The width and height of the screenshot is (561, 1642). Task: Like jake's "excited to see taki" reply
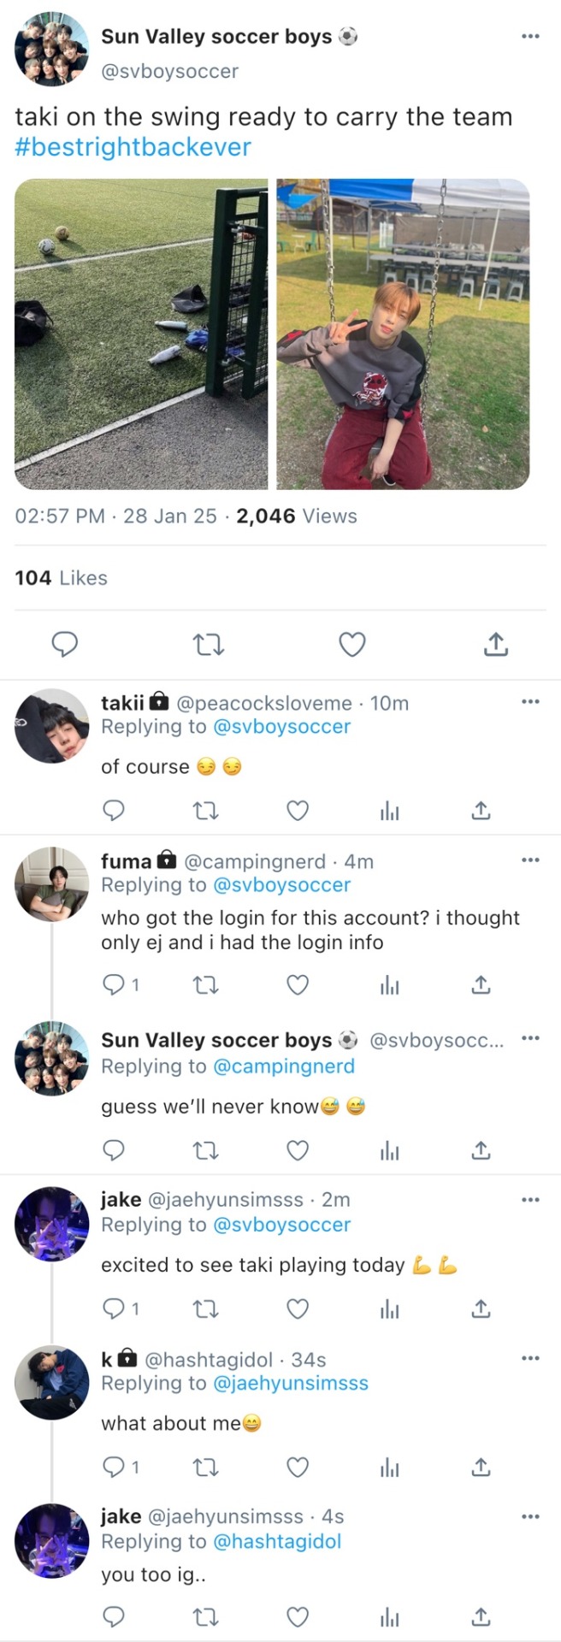click(x=297, y=1308)
